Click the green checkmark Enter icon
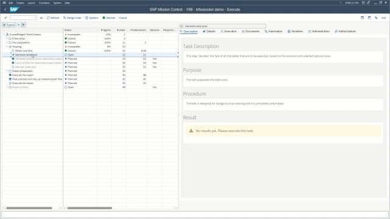 pos(5,18)
